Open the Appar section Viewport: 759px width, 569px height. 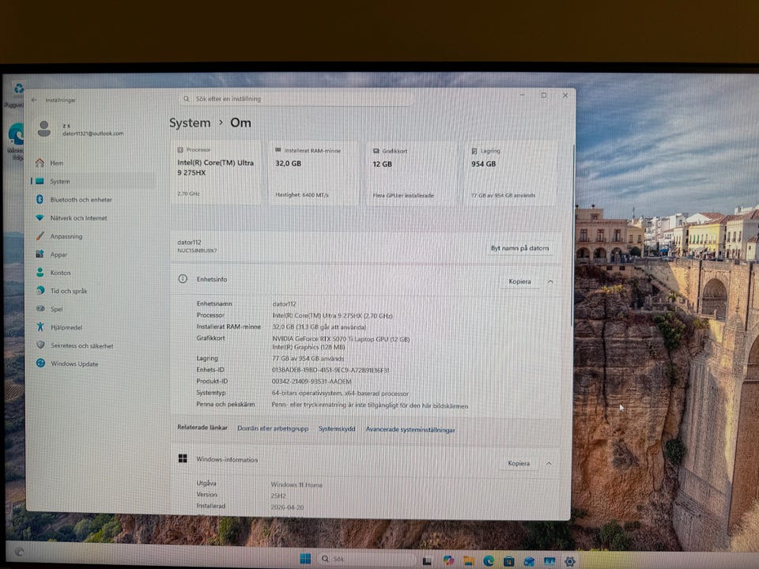tap(59, 254)
